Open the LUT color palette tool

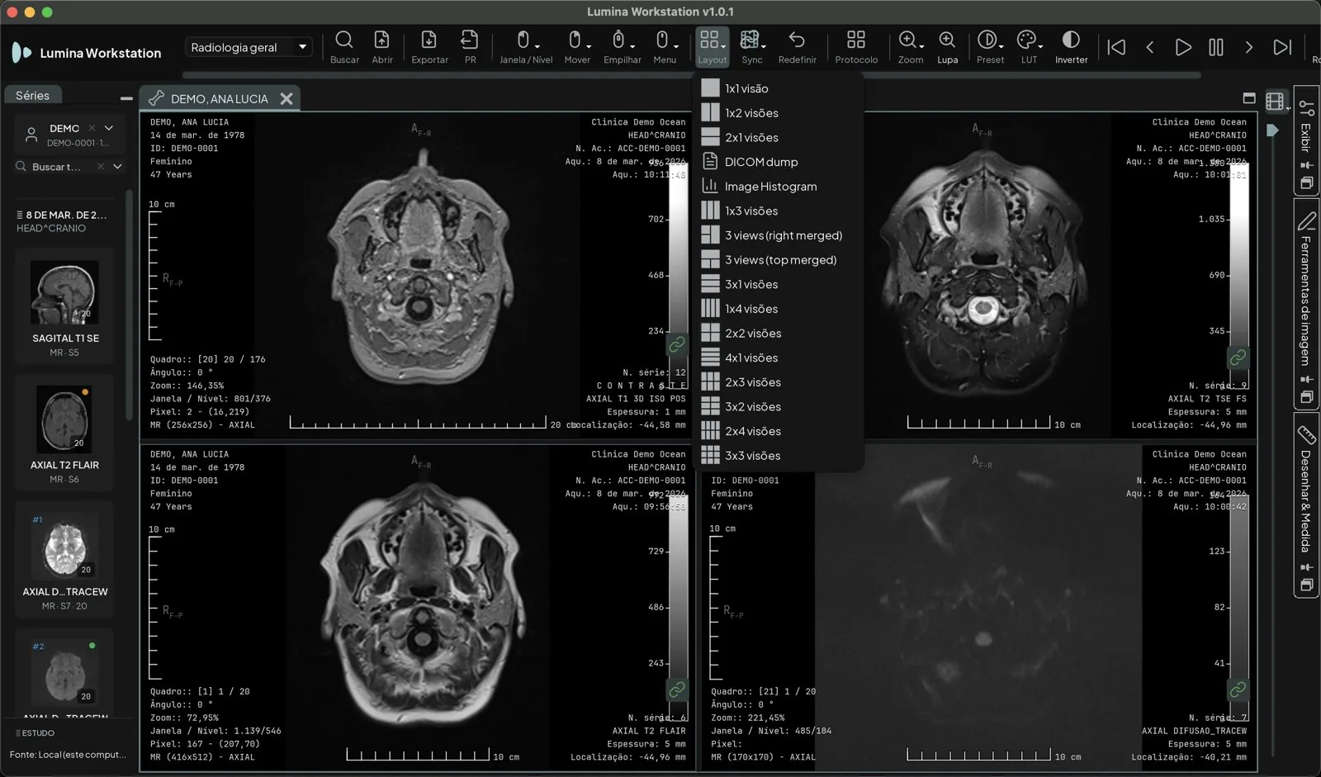pos(1029,47)
